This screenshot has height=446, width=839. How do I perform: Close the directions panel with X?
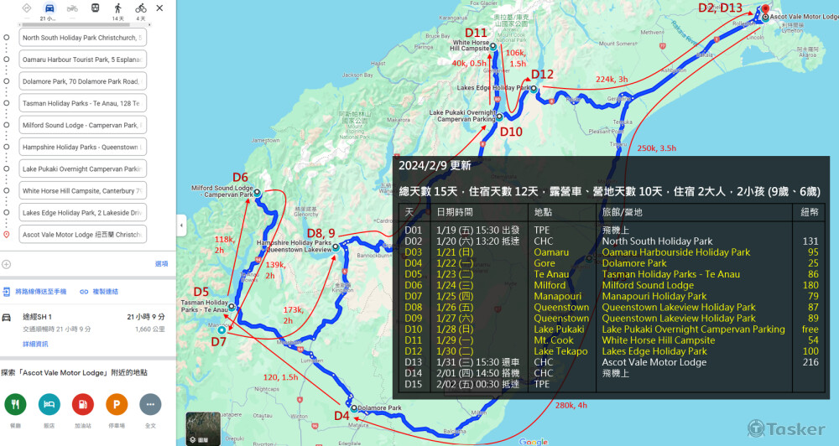click(159, 8)
